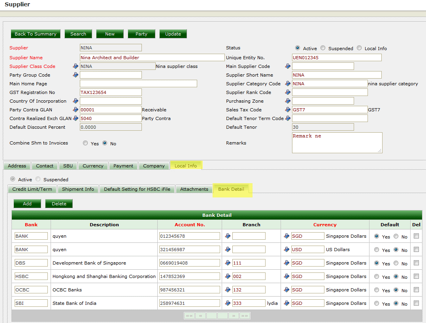Open the Sales Tax Code lookup icon
The height and width of the screenshot is (323, 426).
click(x=287, y=109)
